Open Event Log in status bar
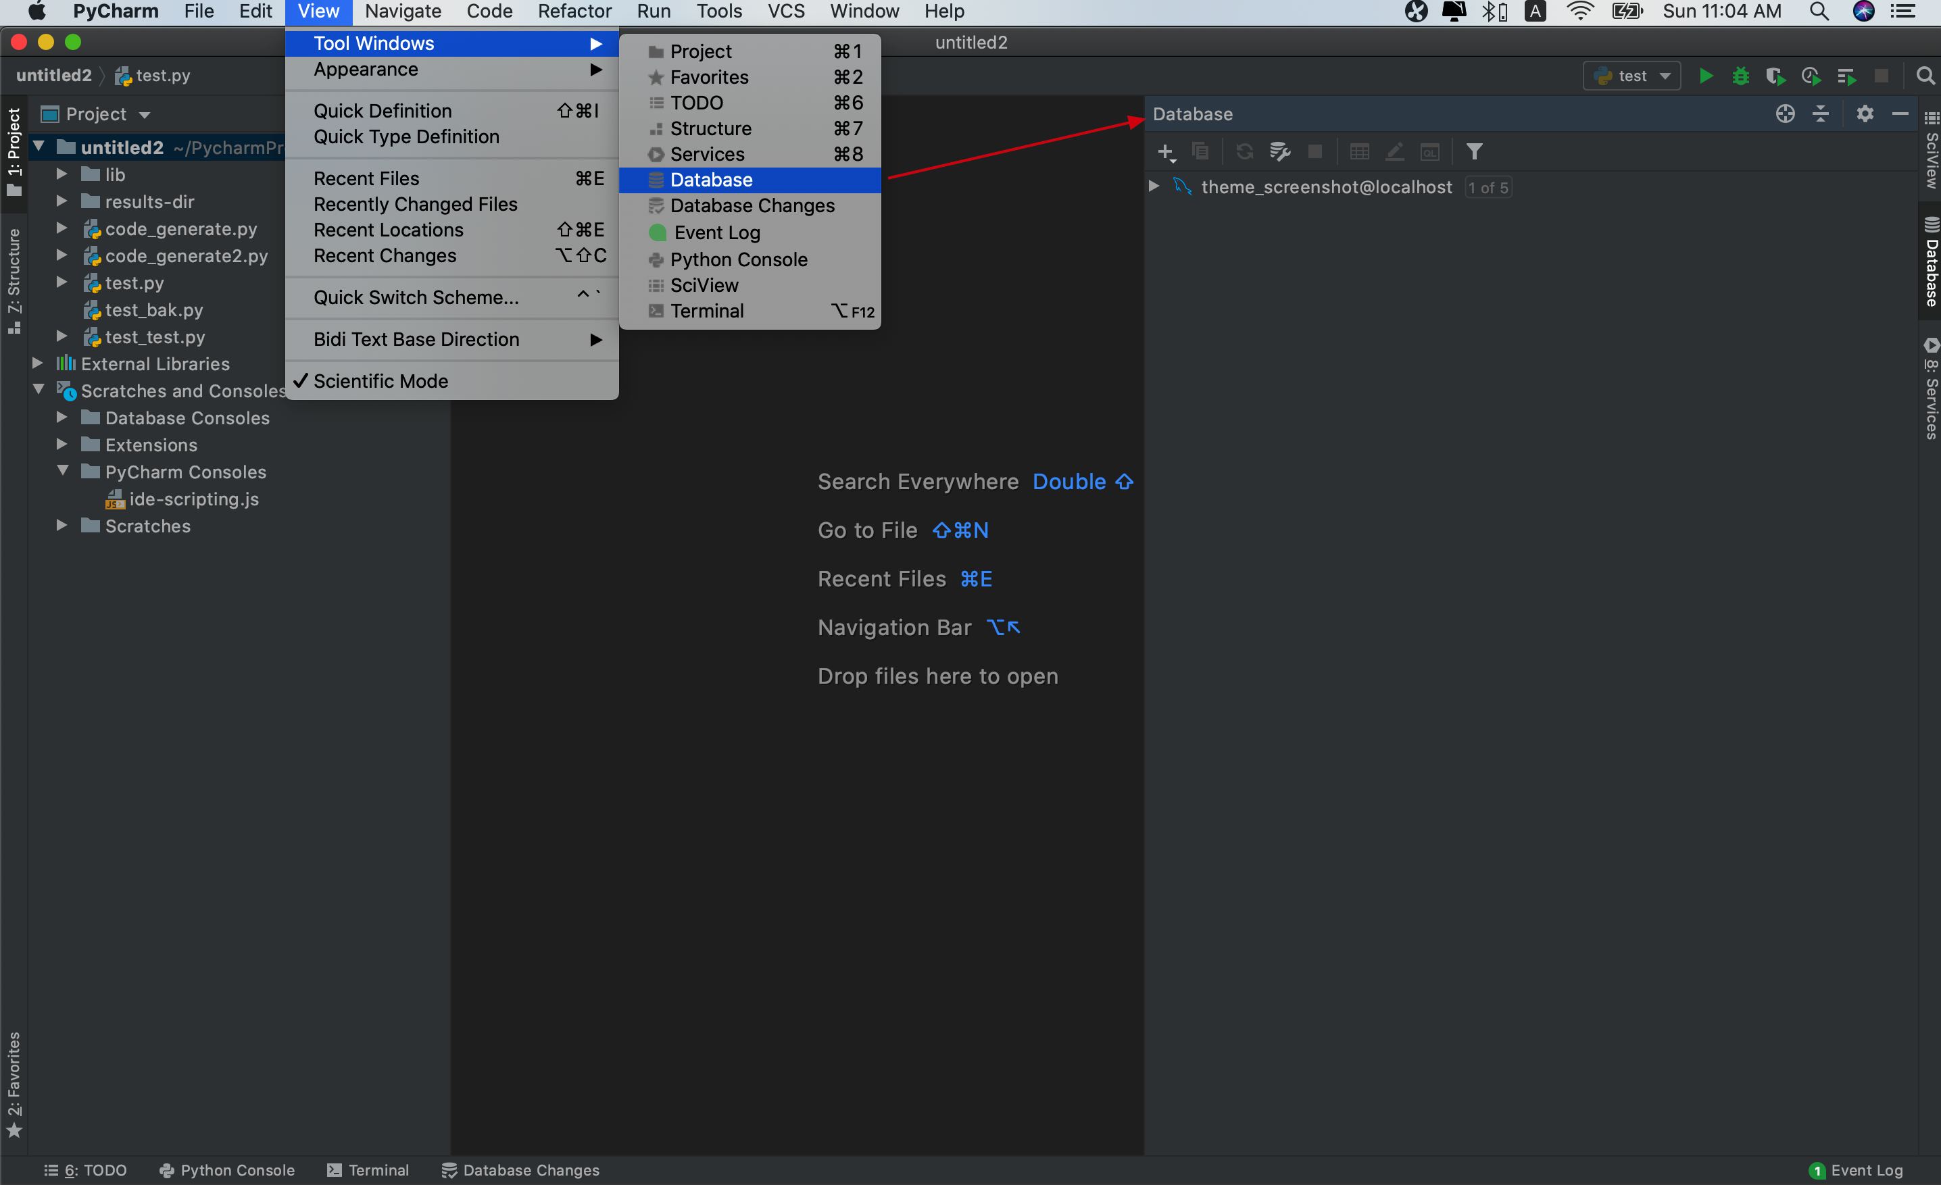This screenshot has height=1185, width=1941. (x=1856, y=1170)
